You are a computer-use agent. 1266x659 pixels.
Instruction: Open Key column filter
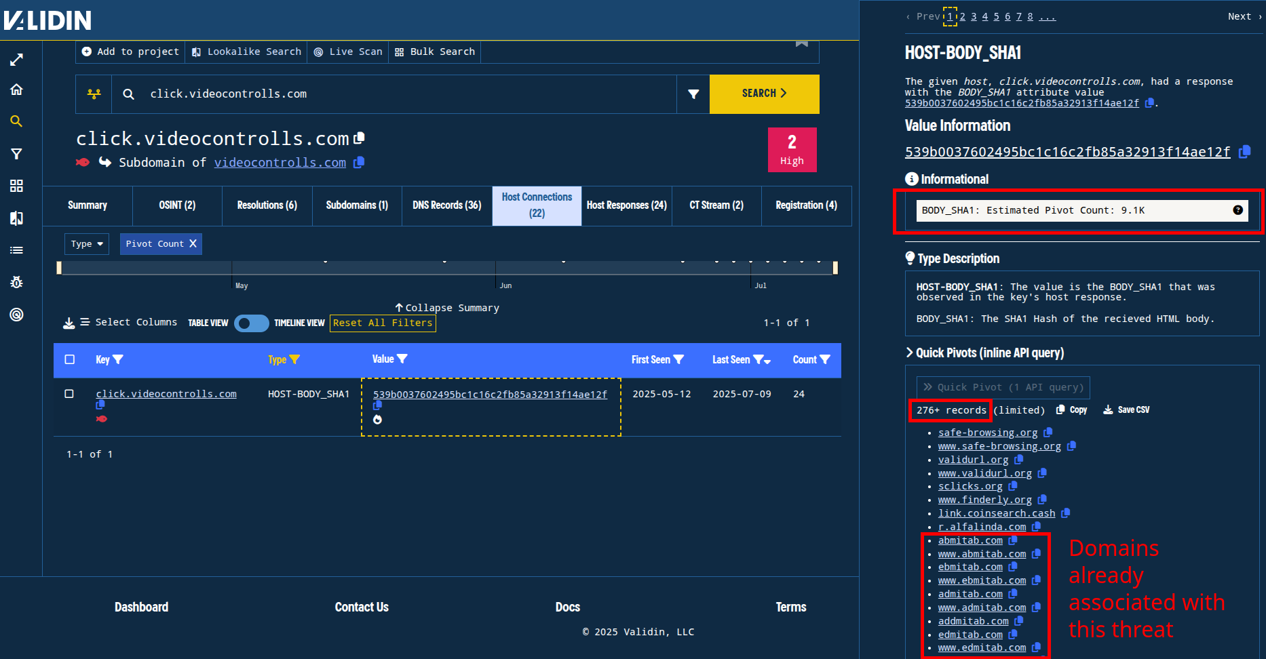click(118, 360)
